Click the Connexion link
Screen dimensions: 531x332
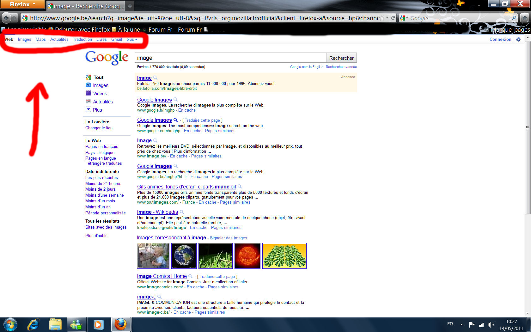click(x=500, y=40)
